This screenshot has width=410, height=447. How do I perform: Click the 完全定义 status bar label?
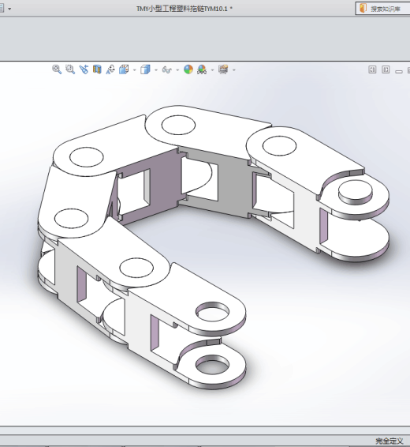(x=389, y=441)
